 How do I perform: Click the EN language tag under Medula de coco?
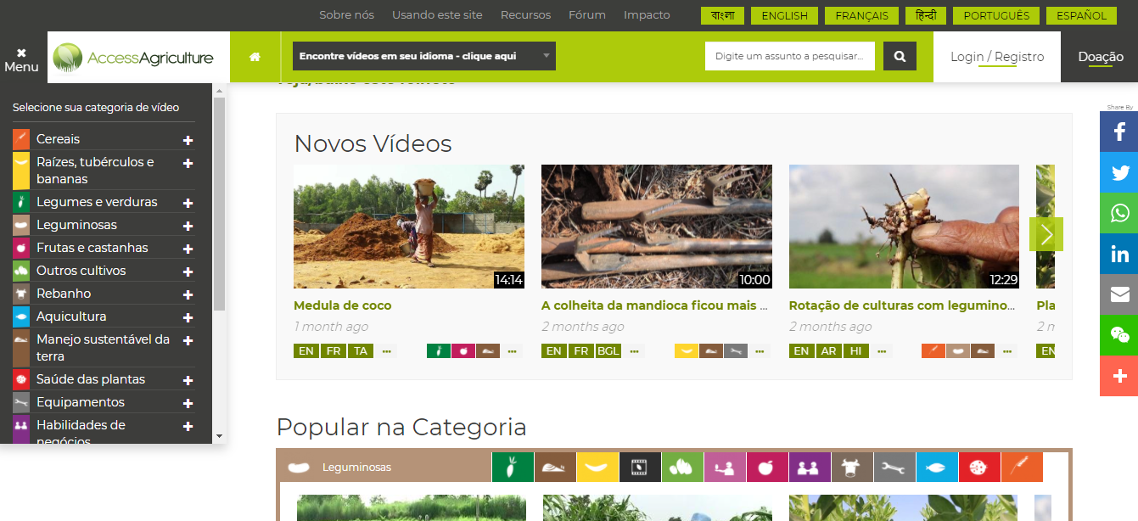[306, 350]
